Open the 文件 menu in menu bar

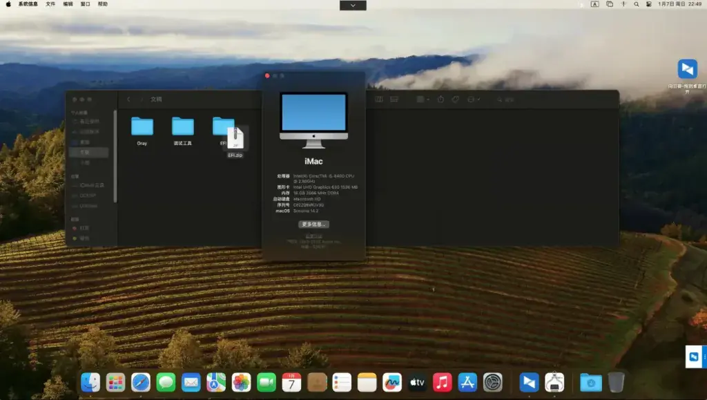tap(50, 4)
